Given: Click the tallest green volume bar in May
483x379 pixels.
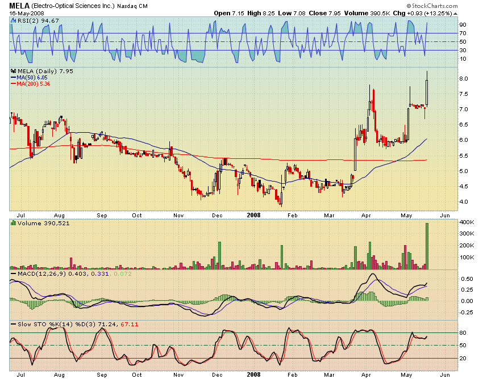Looking at the screenshot, I should 427,246.
